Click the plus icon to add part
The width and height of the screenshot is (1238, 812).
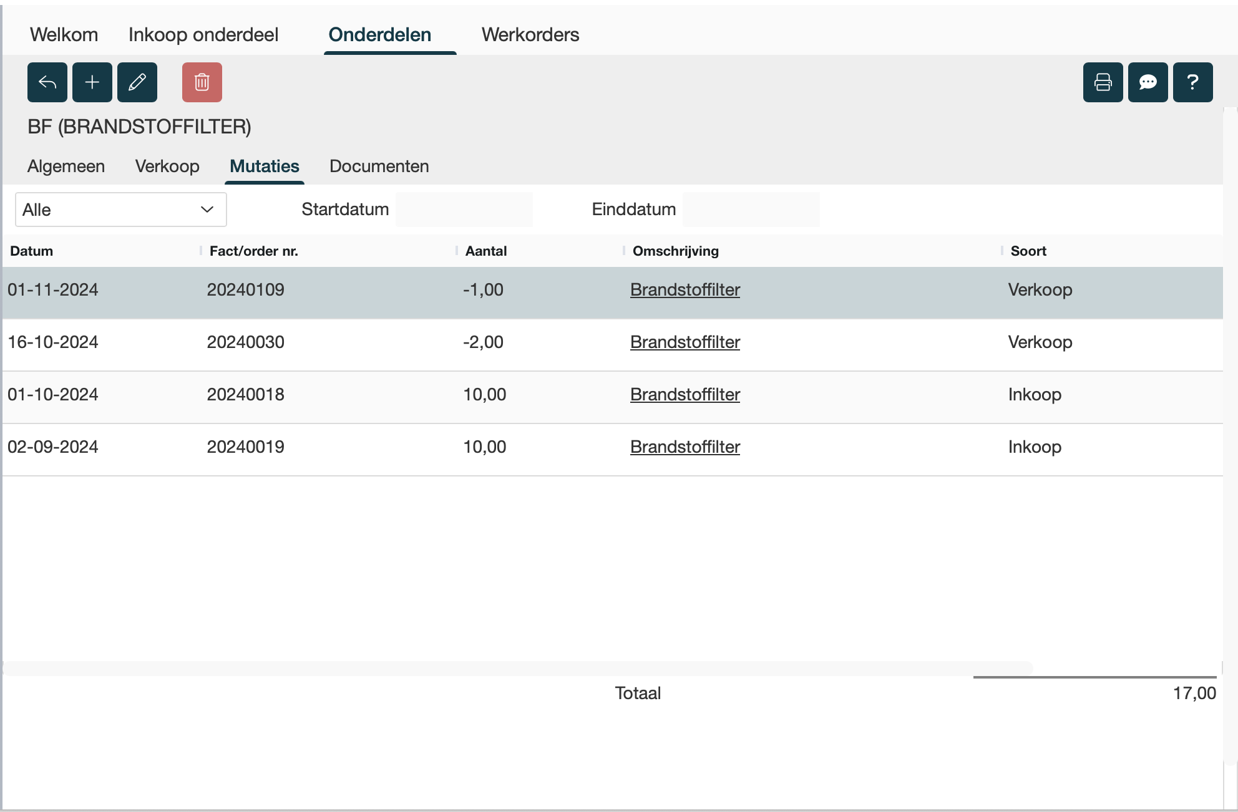pyautogui.click(x=92, y=82)
